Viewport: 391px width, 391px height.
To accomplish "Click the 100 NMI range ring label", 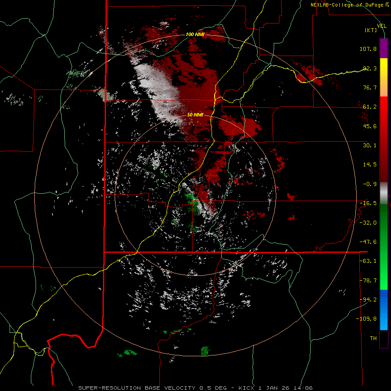I will tap(195, 34).
